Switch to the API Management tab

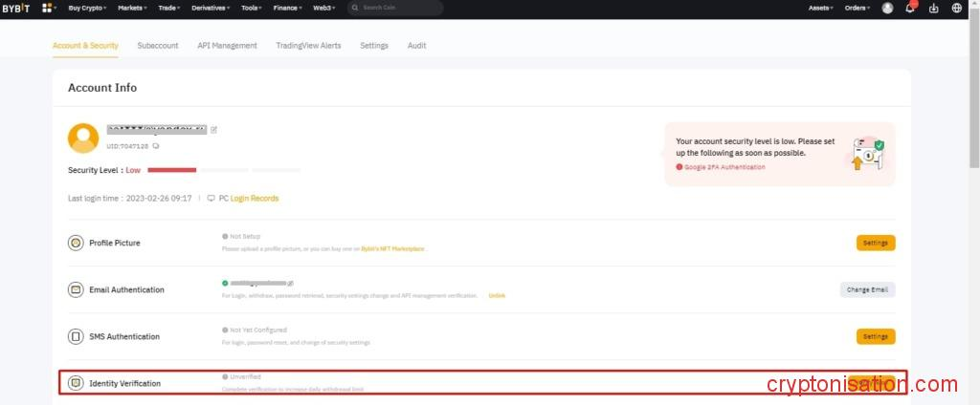pyautogui.click(x=227, y=45)
